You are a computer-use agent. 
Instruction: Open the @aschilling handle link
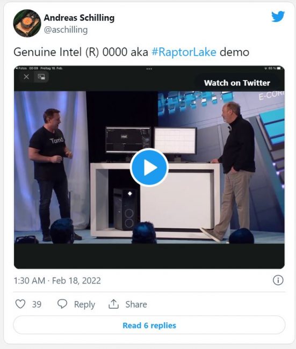point(66,30)
